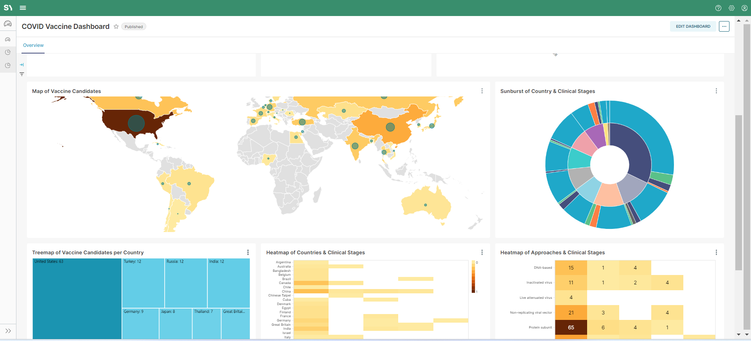751x341 pixels.
Task: Open Sunburst chart three-dot menu
Action: click(x=716, y=91)
